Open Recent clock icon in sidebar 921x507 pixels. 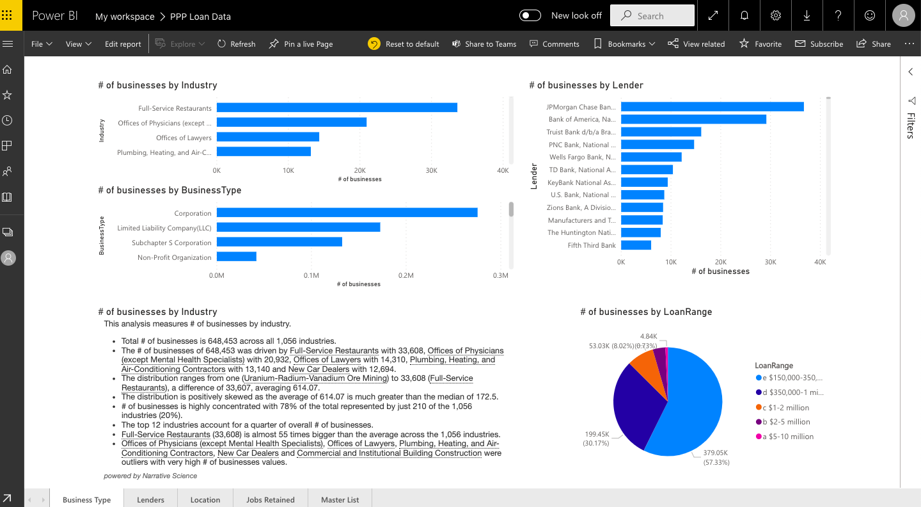coord(8,120)
